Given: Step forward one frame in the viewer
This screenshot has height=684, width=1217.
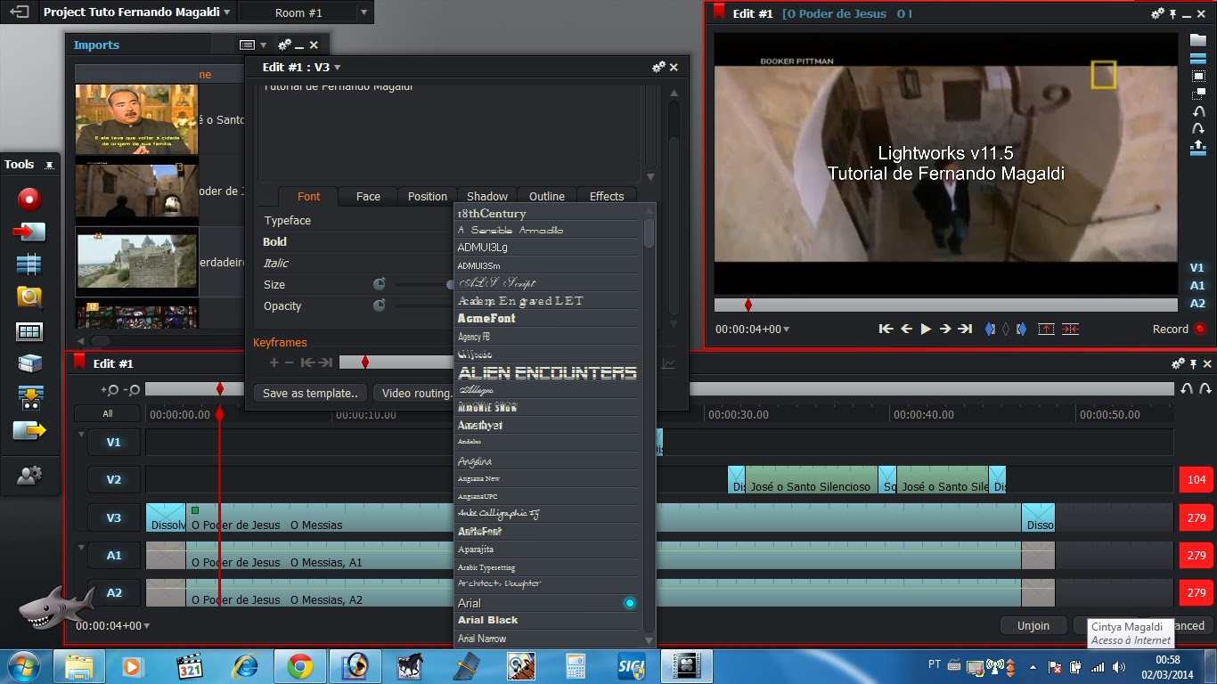Looking at the screenshot, I should pyautogui.click(x=945, y=329).
